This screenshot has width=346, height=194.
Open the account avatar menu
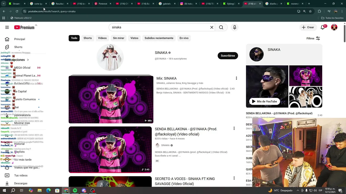[334, 27]
